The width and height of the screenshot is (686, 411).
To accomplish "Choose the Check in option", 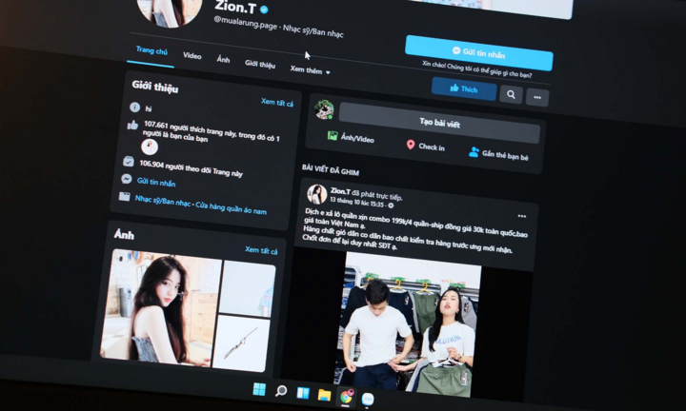I will pyautogui.click(x=425, y=146).
